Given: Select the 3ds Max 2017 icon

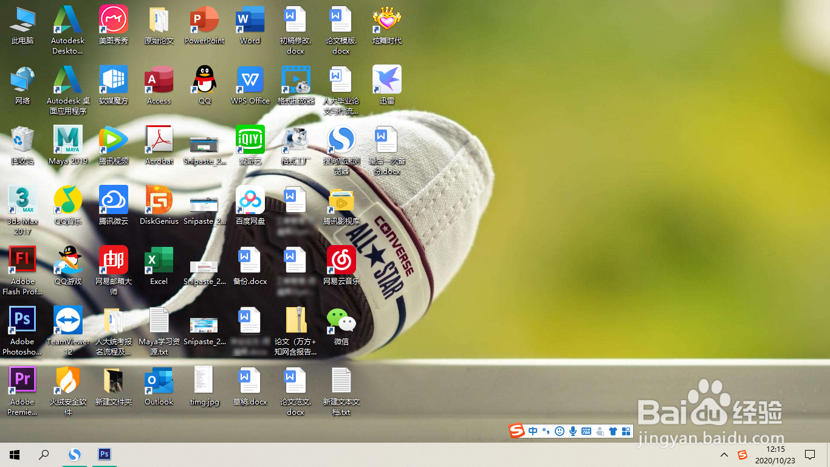Looking at the screenshot, I should [x=22, y=210].
